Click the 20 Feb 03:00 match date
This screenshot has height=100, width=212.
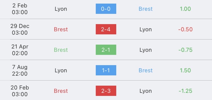(20, 91)
